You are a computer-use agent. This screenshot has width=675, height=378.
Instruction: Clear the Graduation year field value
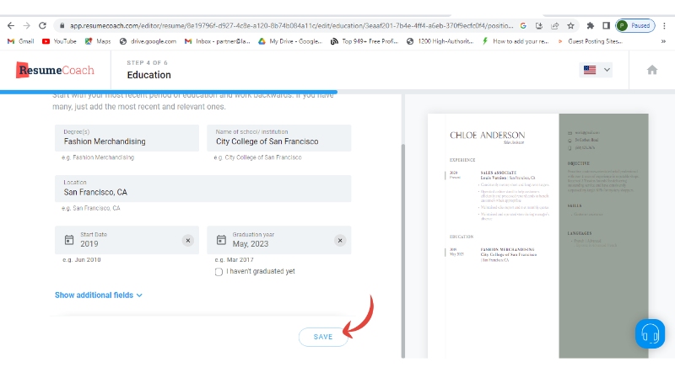pyautogui.click(x=340, y=241)
